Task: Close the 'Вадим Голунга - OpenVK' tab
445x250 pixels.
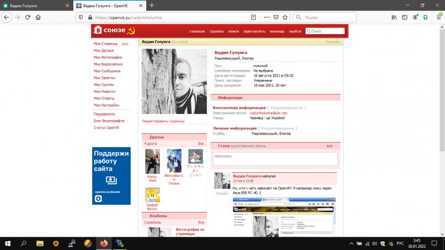Action: click(141, 6)
